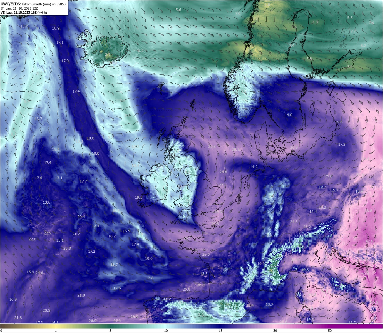Click the 15.9 value on the map
The height and width of the screenshot is (333, 383).
click(30, 272)
